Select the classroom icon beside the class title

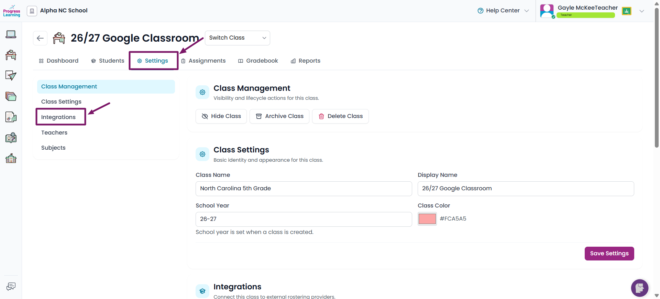point(59,38)
